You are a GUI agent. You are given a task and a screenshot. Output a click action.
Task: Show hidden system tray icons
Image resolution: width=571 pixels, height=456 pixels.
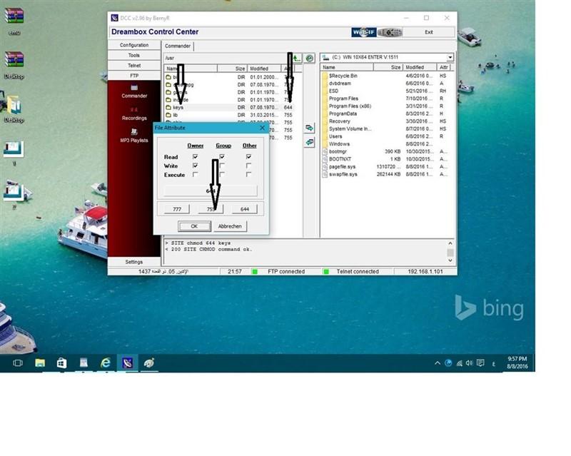pos(438,363)
